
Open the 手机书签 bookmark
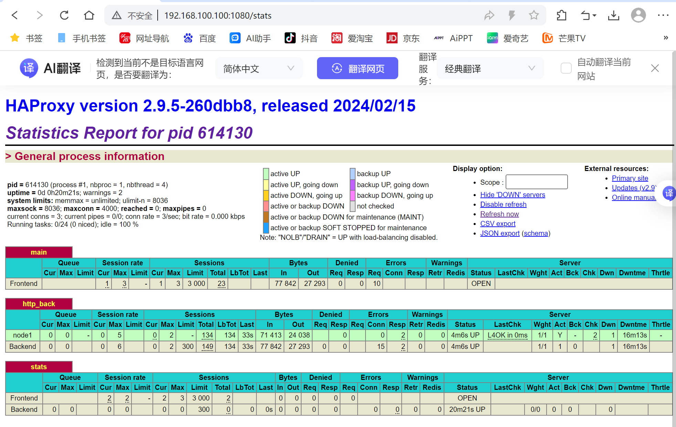tap(82, 38)
